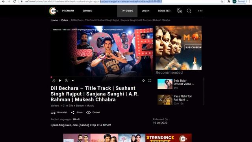Viewport: 252px width, 142px height.
Task: Open the Beja Beja recommended thumbnail
Action: point(165,84)
